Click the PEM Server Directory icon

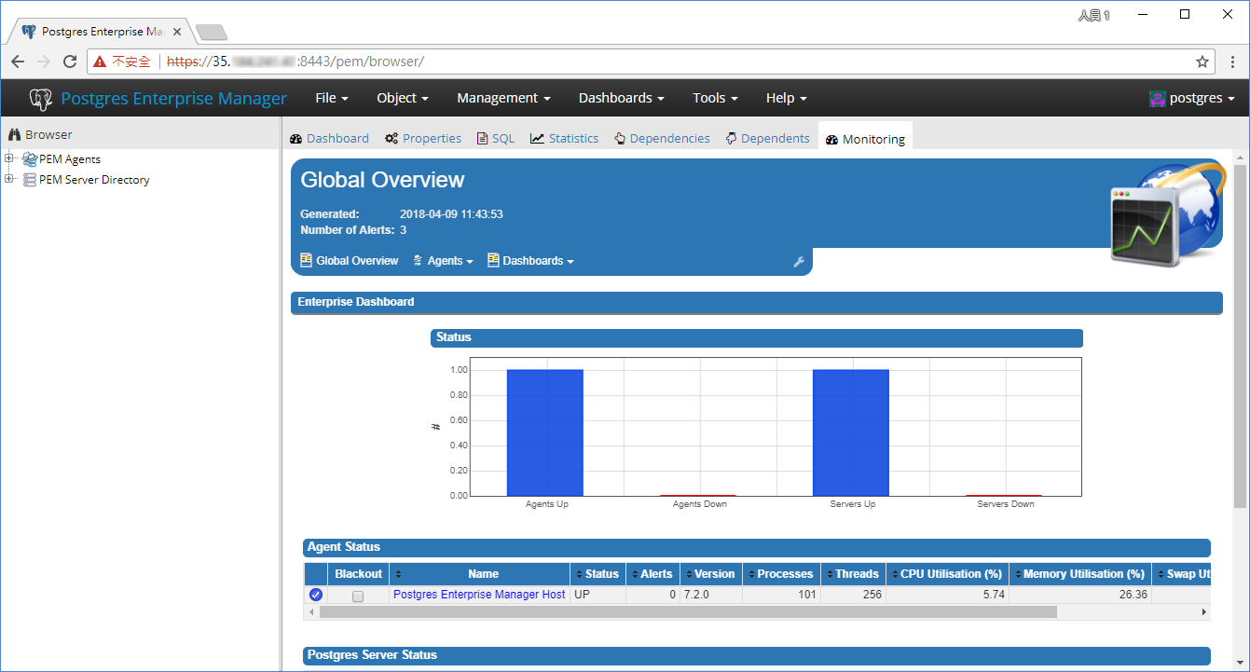click(30, 180)
